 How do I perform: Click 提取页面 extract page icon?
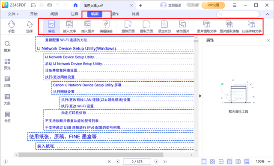click(146, 27)
